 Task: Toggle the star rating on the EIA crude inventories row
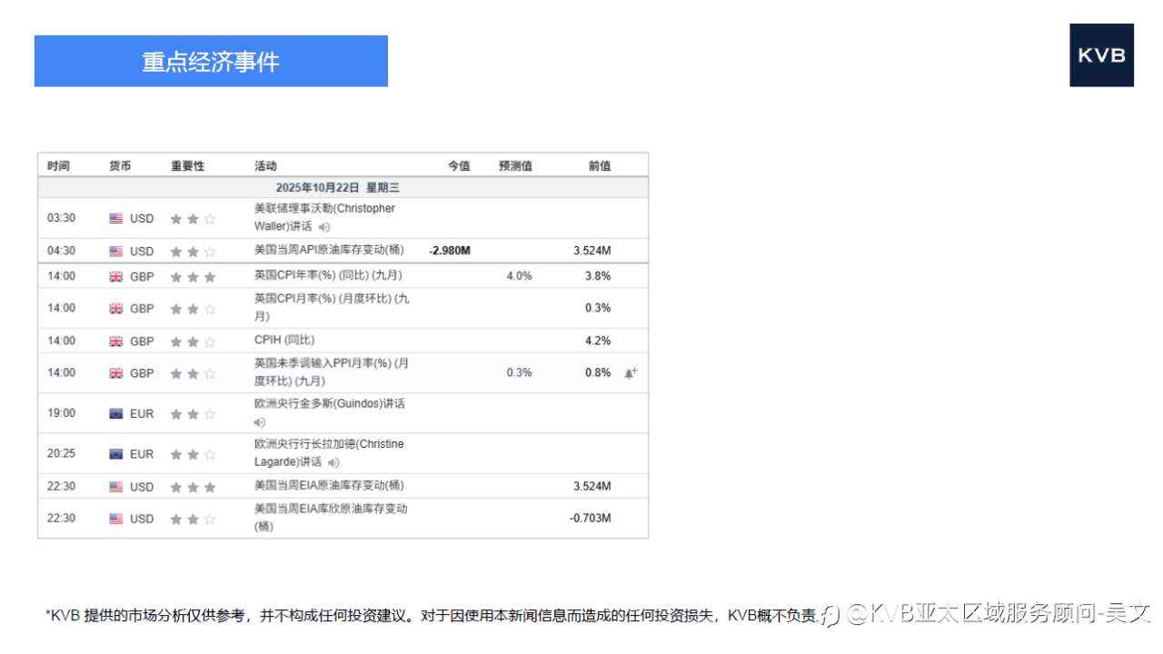pyautogui.click(x=192, y=486)
